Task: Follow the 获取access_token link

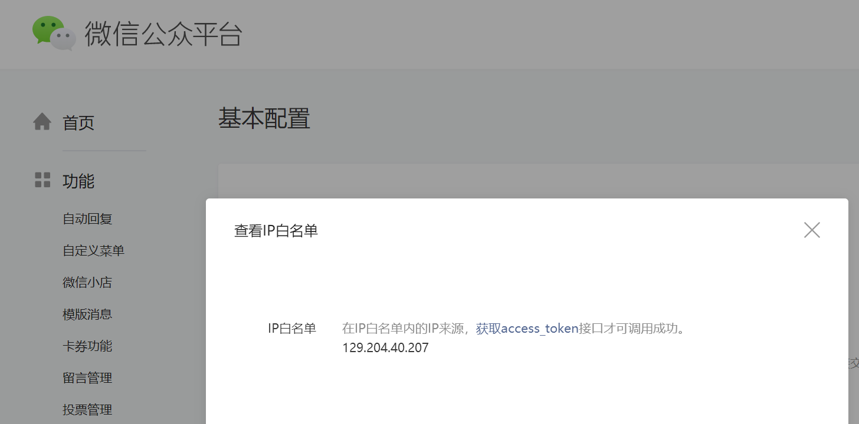Action: tap(527, 329)
